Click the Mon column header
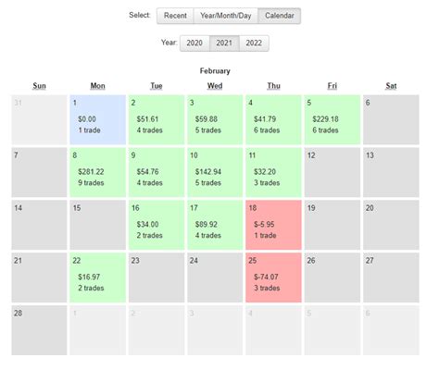The image size is (439, 370). coord(98,86)
